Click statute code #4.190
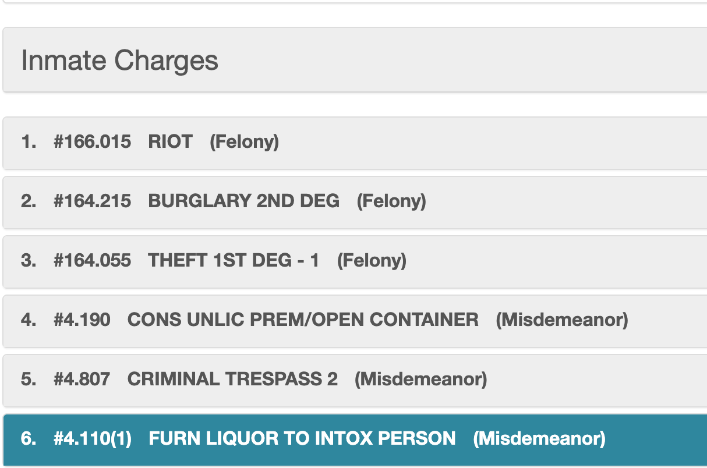707x468 pixels. [x=82, y=320]
